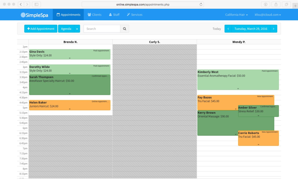Click the resize handle on Sarah Thompsen appointment
Screen dimensions: 298x183
(70, 94)
